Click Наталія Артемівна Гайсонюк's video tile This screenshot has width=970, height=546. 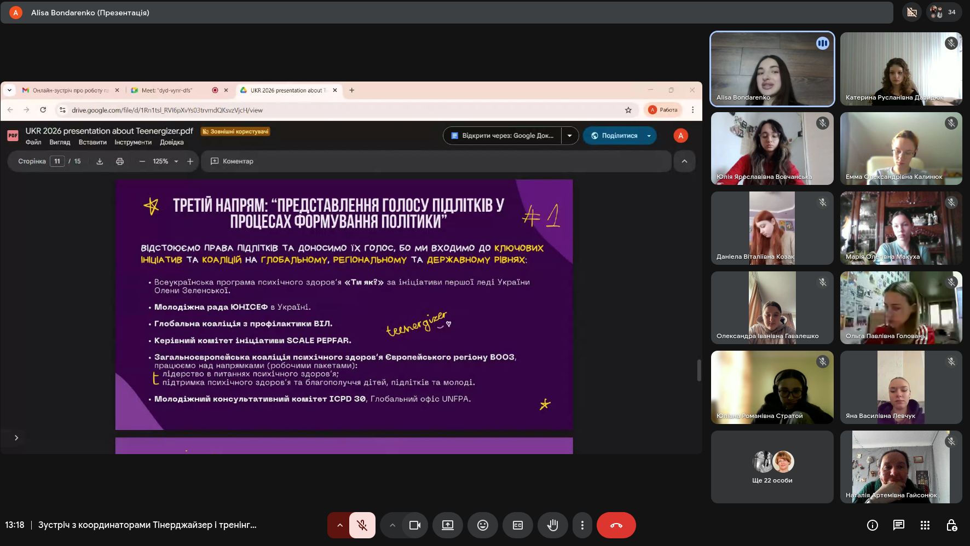[x=901, y=467]
